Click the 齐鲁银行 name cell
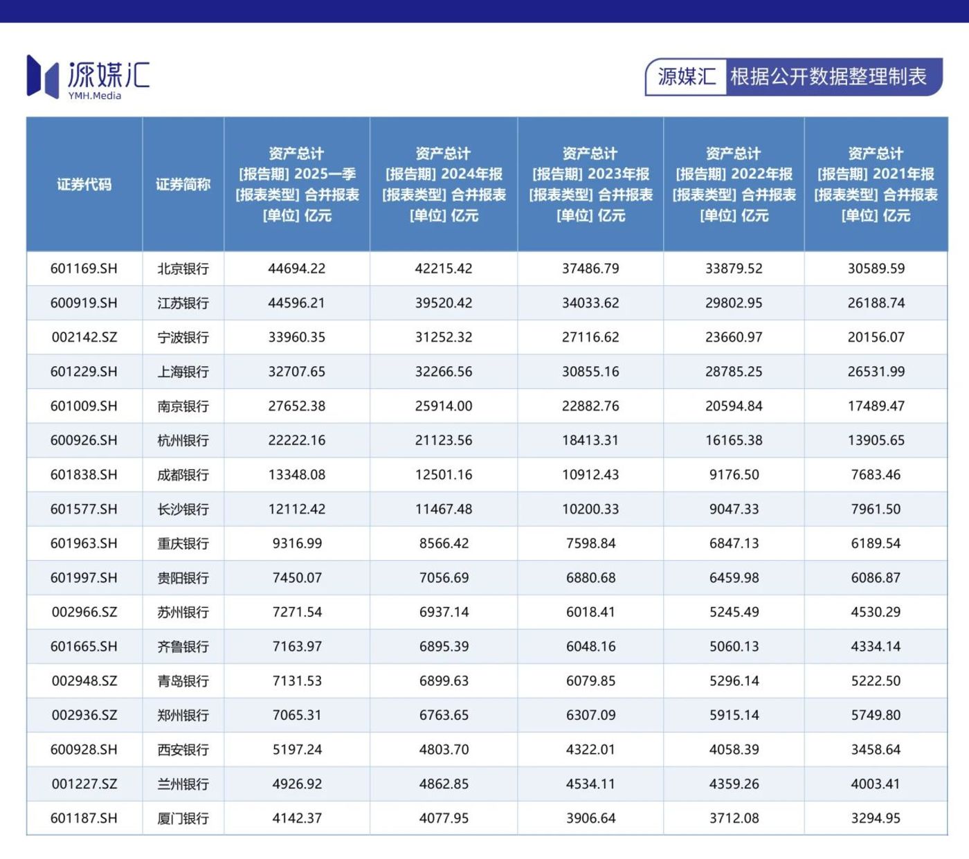 [183, 646]
